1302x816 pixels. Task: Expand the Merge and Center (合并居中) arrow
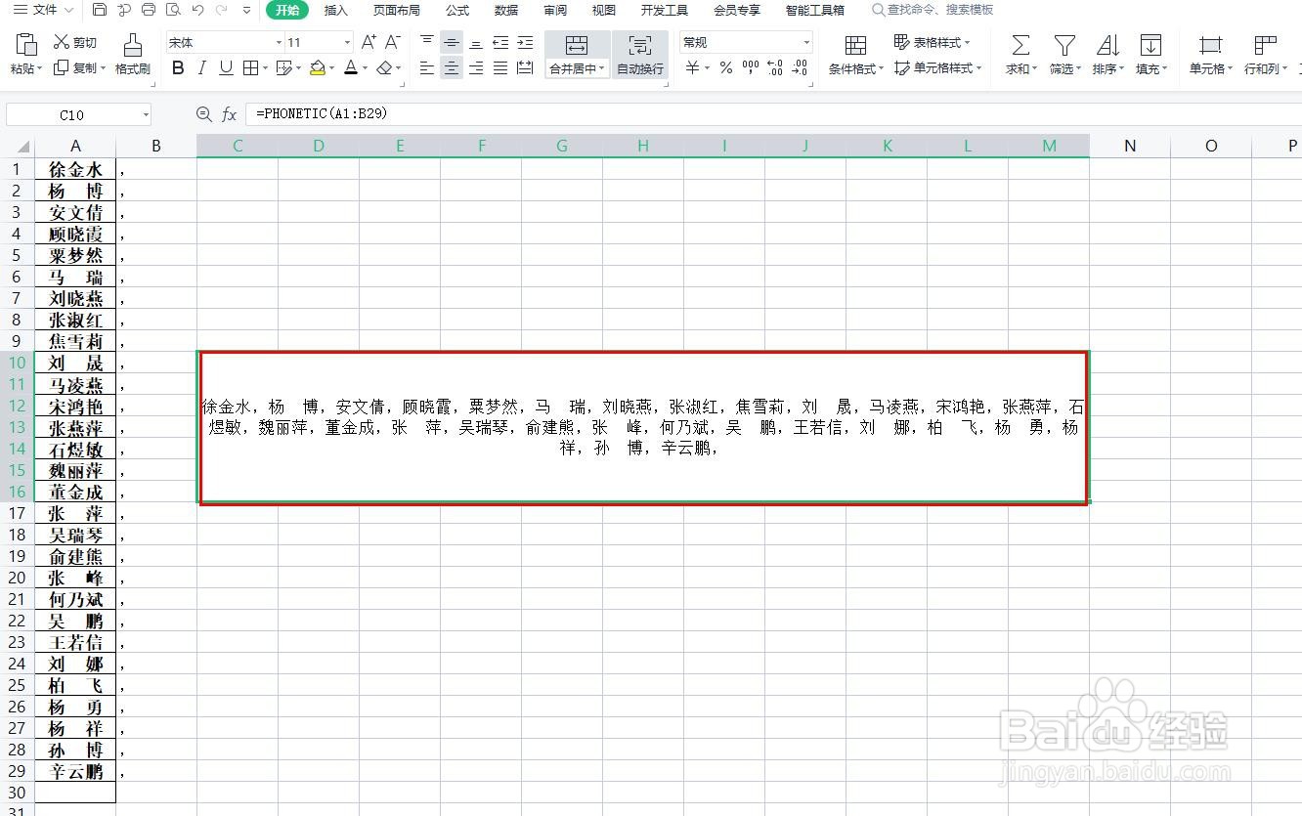603,68
